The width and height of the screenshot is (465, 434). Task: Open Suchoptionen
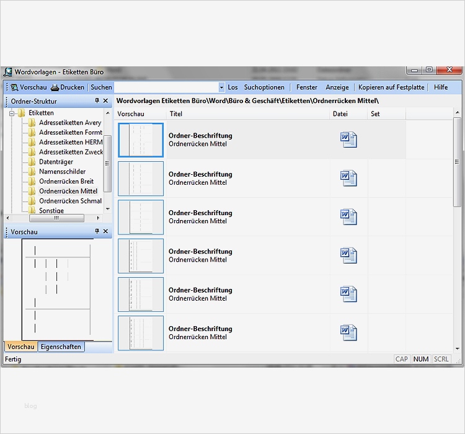point(264,87)
